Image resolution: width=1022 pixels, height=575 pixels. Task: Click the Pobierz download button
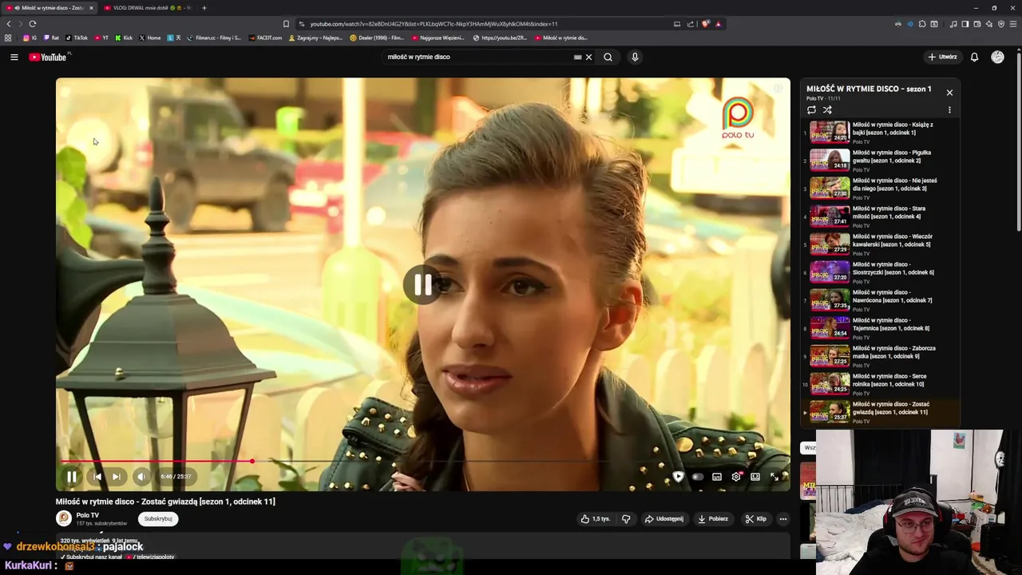[712, 519]
